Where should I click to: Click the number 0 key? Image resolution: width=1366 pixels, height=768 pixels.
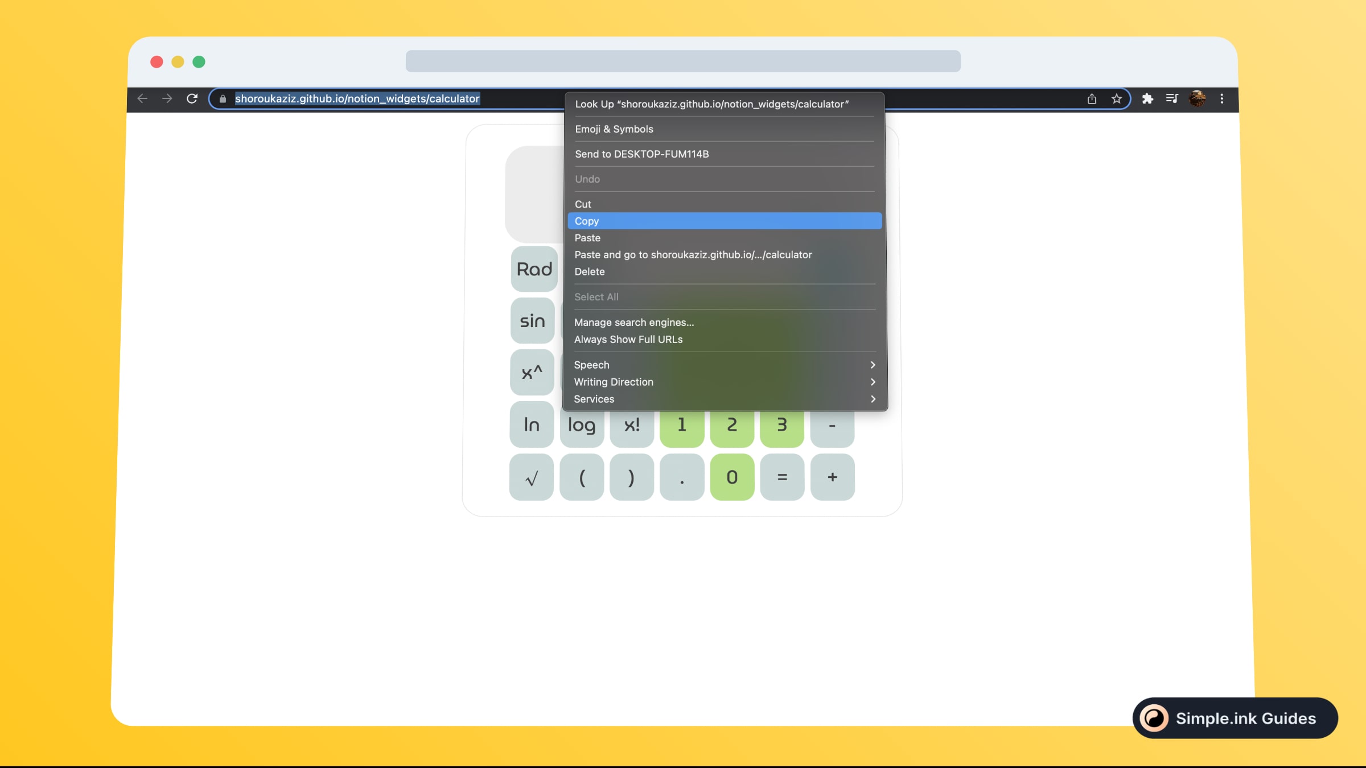[x=732, y=477]
